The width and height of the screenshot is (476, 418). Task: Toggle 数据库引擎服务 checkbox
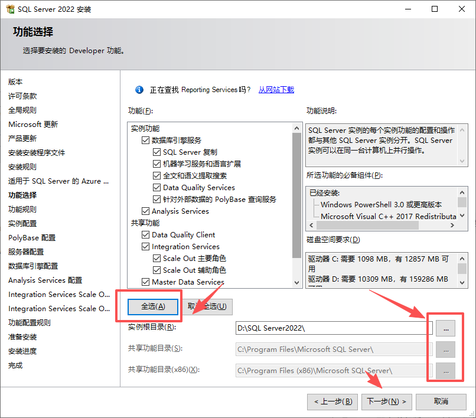tap(145, 141)
